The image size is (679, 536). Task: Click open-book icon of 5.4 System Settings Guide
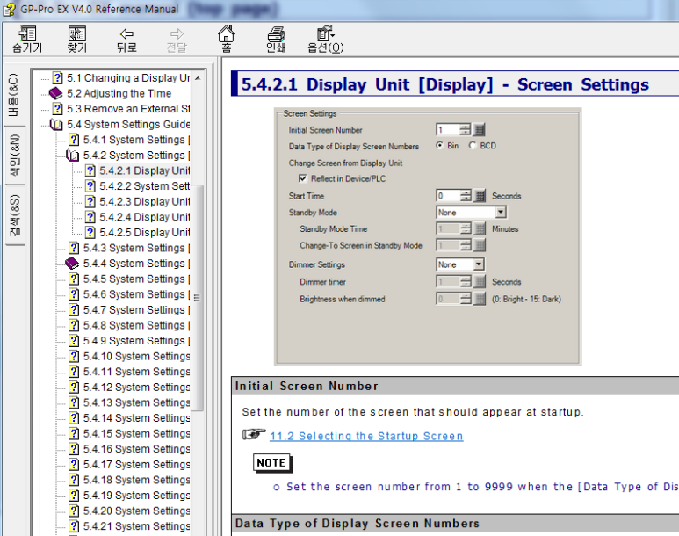[x=56, y=125]
